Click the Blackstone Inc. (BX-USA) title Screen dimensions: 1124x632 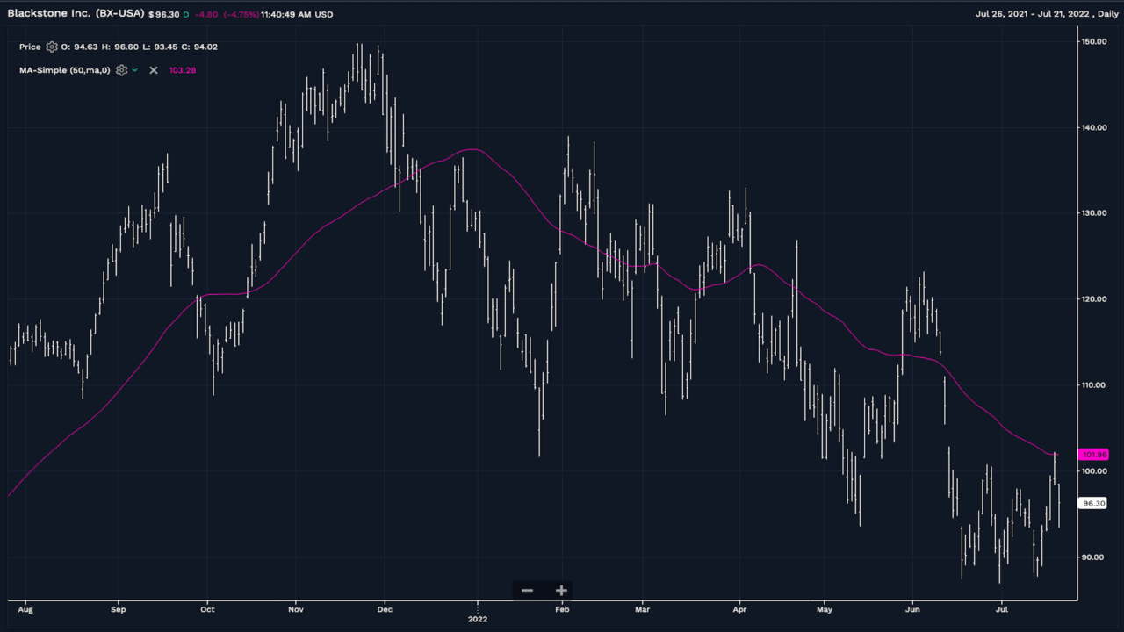coord(76,14)
